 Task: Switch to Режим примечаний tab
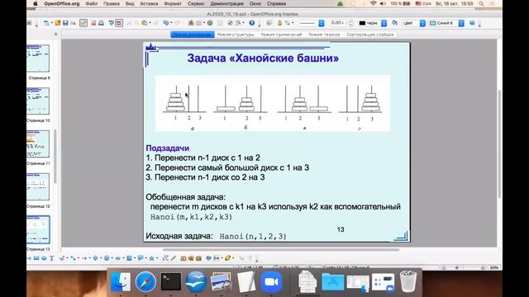pyautogui.click(x=281, y=35)
